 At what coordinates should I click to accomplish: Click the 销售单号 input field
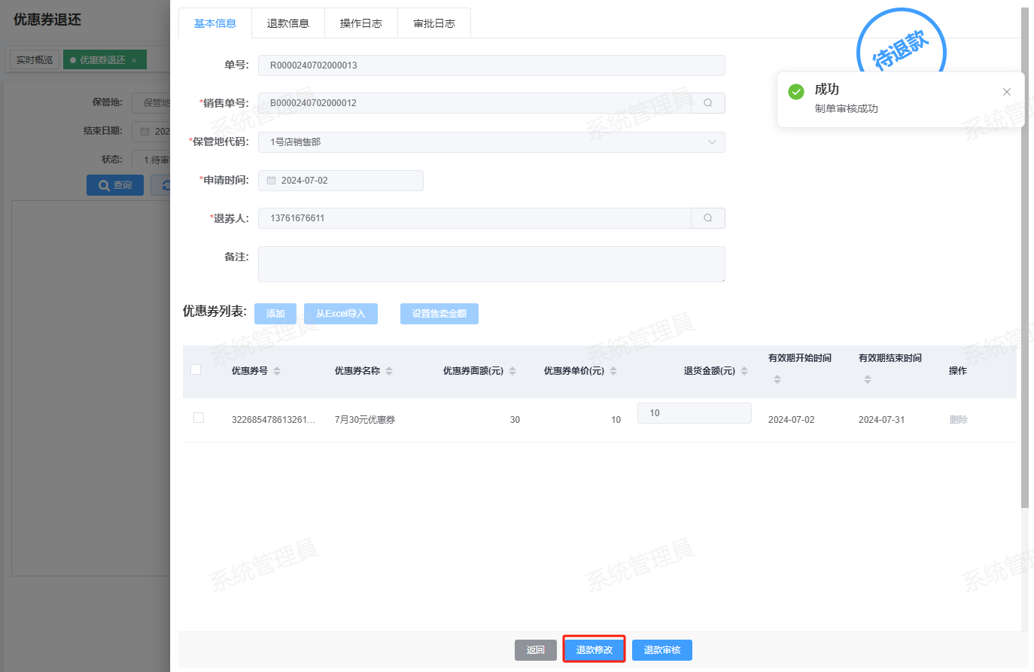[475, 103]
